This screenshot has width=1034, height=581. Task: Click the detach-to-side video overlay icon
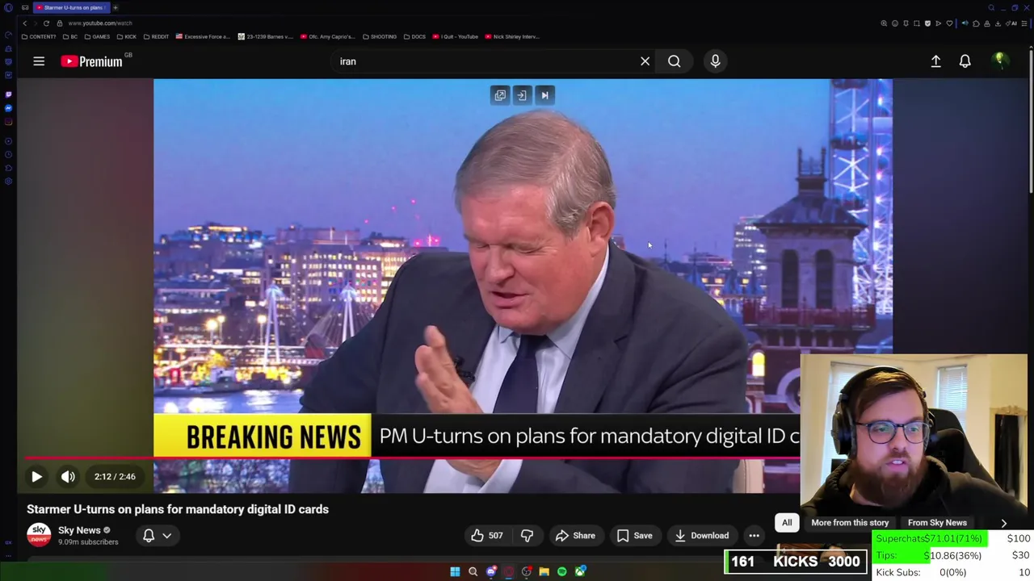coord(522,95)
